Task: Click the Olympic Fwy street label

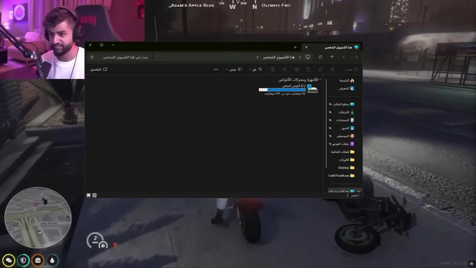Action: (x=276, y=6)
